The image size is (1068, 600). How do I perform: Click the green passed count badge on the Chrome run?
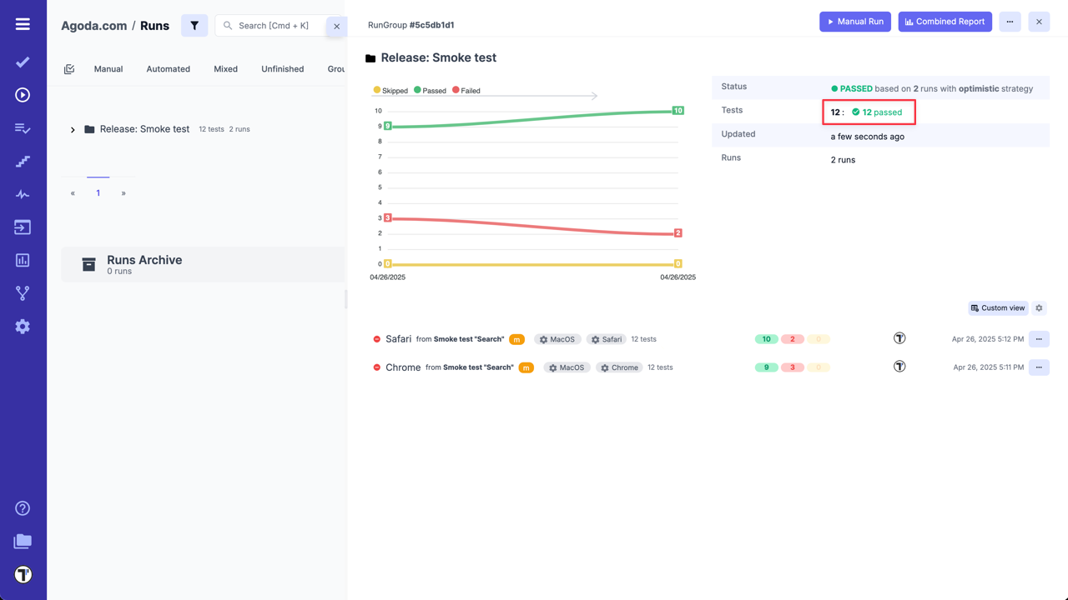[x=766, y=367]
